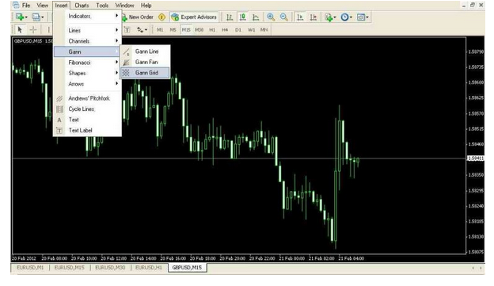The image size is (494, 286).
Task: Expand the Fibonacci submenu
Action: (x=87, y=63)
